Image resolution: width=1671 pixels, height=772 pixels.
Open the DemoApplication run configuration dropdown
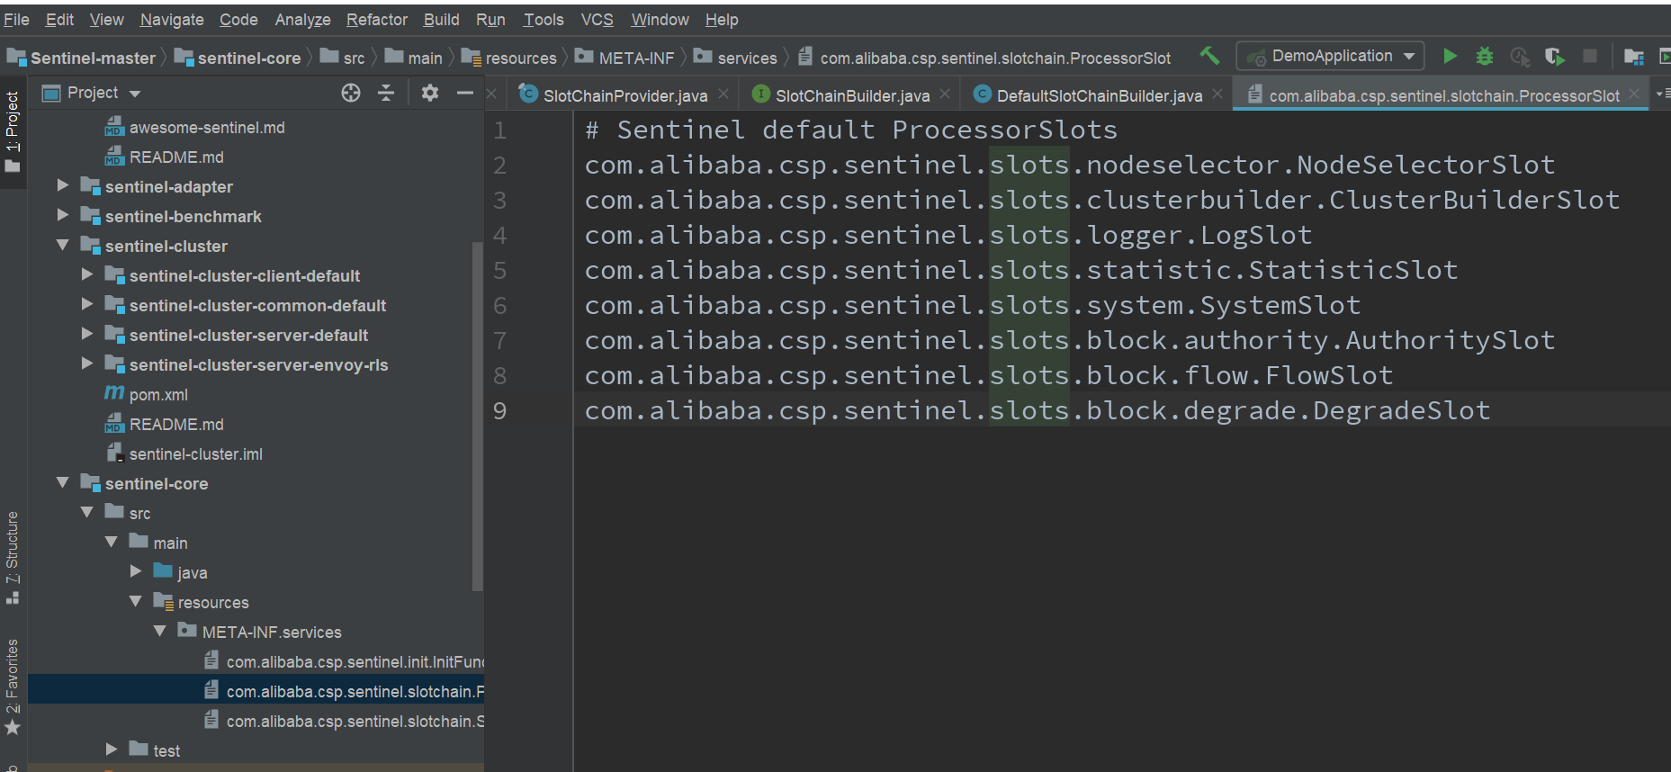[x=1330, y=56]
